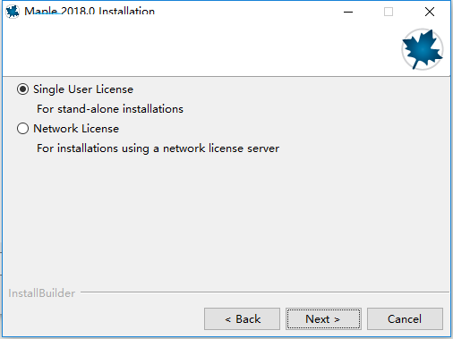Click the large Maple leaf logo
Image resolution: width=453 pixels, height=339 pixels.
point(422,49)
